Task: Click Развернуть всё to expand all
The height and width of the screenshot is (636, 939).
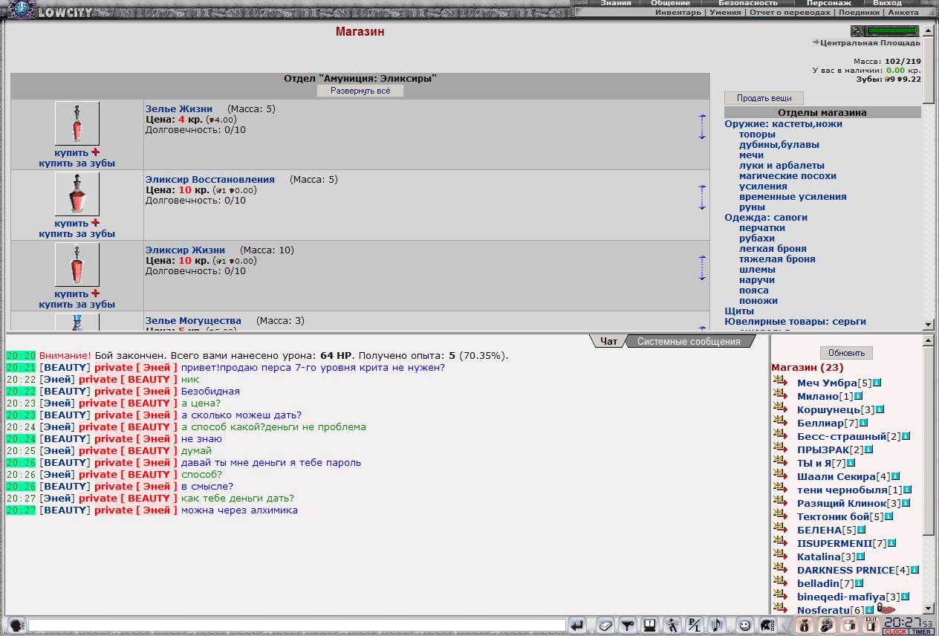Action: (360, 91)
